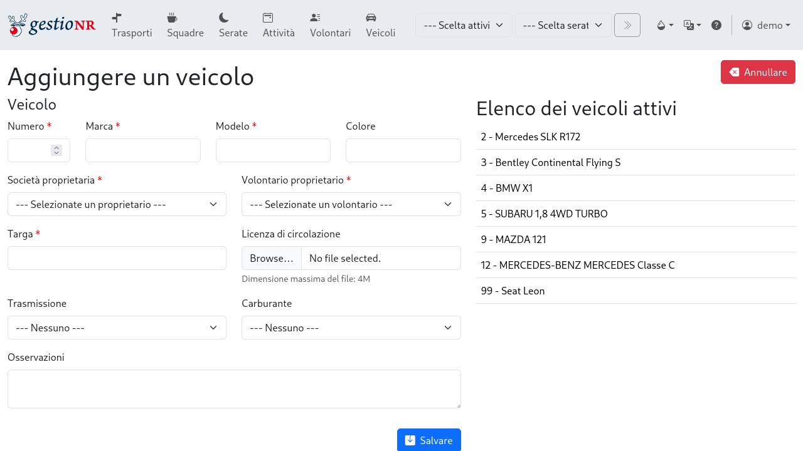Open the Veicoli menu item
Image resolution: width=803 pixels, height=451 pixels.
380,25
